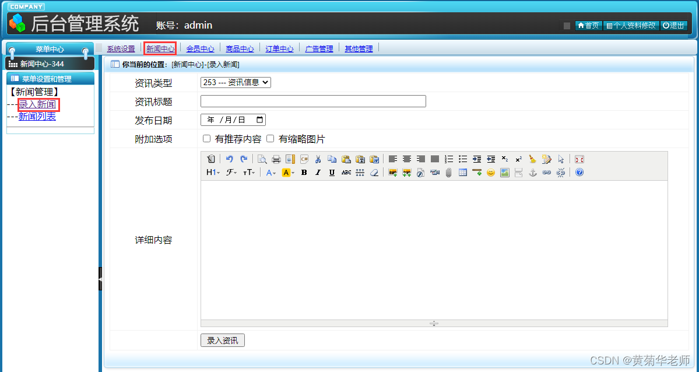Open multi-image upload tool
This screenshot has width=699, height=372.
406,173
